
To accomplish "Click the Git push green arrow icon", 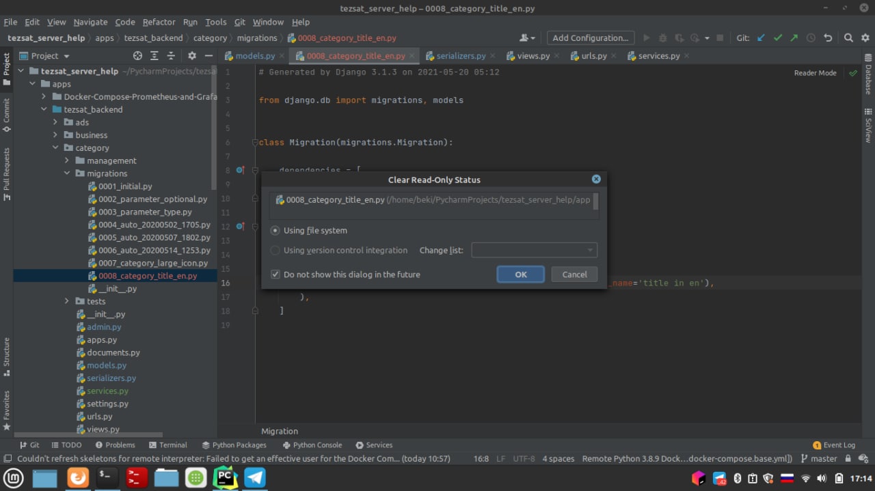I will pyautogui.click(x=794, y=38).
